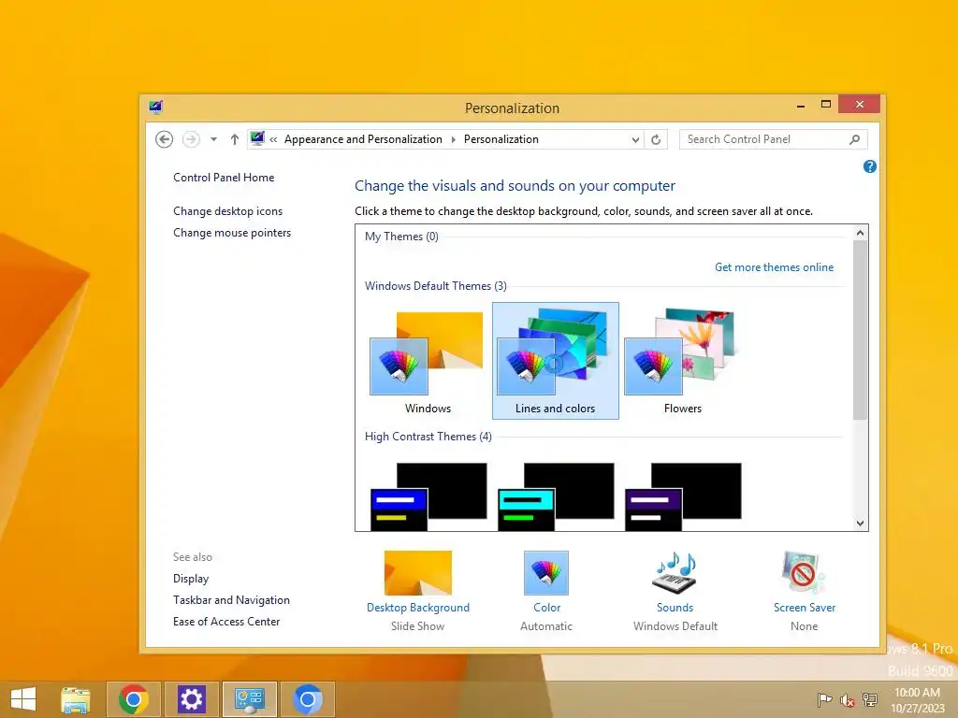The width and height of the screenshot is (958, 718).
Task: Click the Color link text
Action: point(546,608)
